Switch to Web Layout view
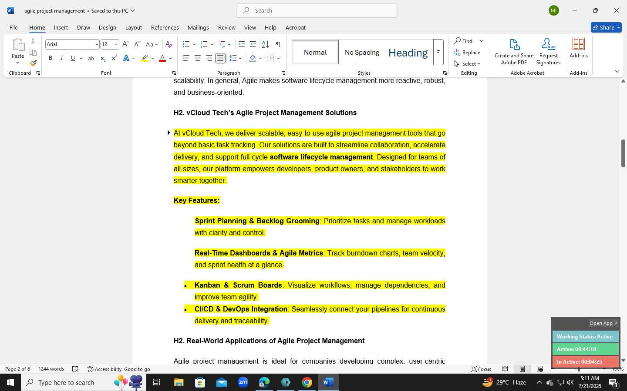The height and width of the screenshot is (391, 627). coord(540,369)
